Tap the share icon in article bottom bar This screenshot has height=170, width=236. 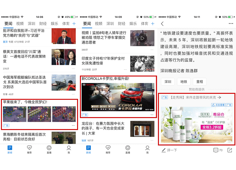(230, 150)
